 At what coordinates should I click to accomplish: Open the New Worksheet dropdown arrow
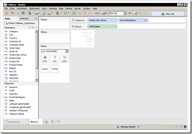click(40, 13)
